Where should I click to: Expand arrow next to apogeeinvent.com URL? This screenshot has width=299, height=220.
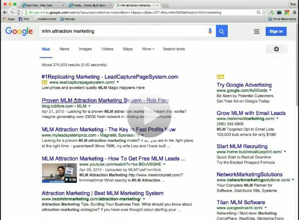[x=266, y=208]
